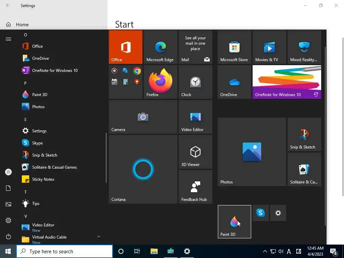
Task: Click the Windows Start button
Action: pyautogui.click(x=8, y=251)
